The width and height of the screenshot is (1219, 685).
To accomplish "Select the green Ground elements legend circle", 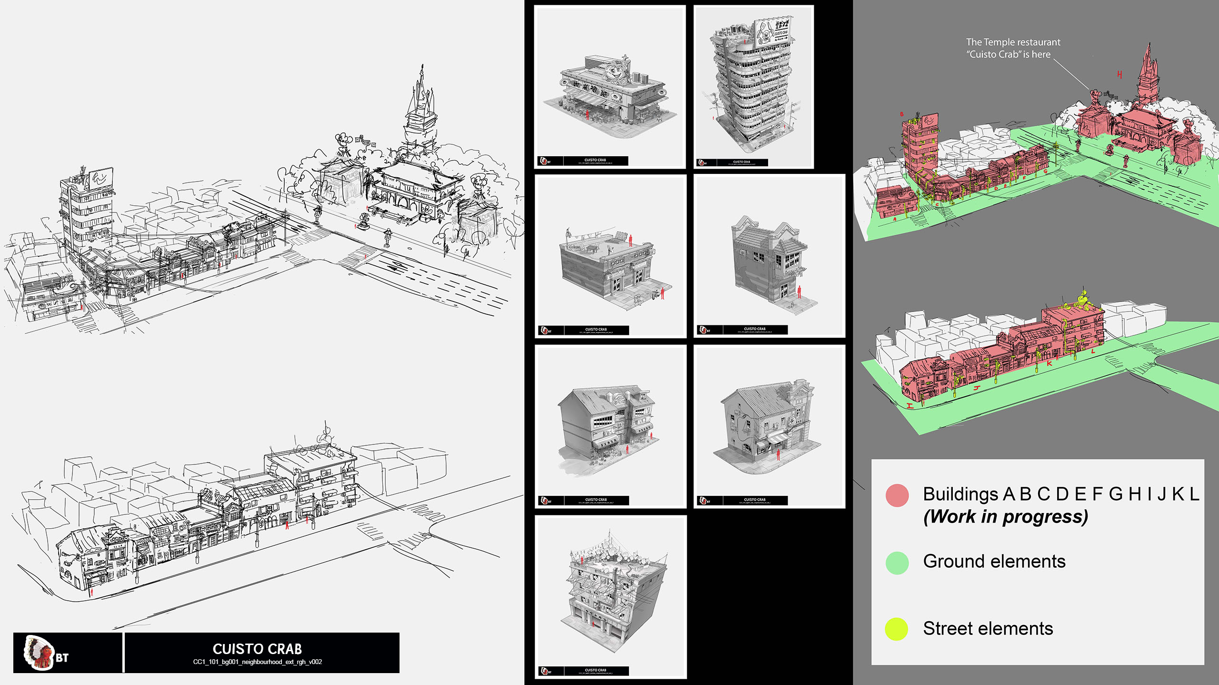I will point(897,563).
